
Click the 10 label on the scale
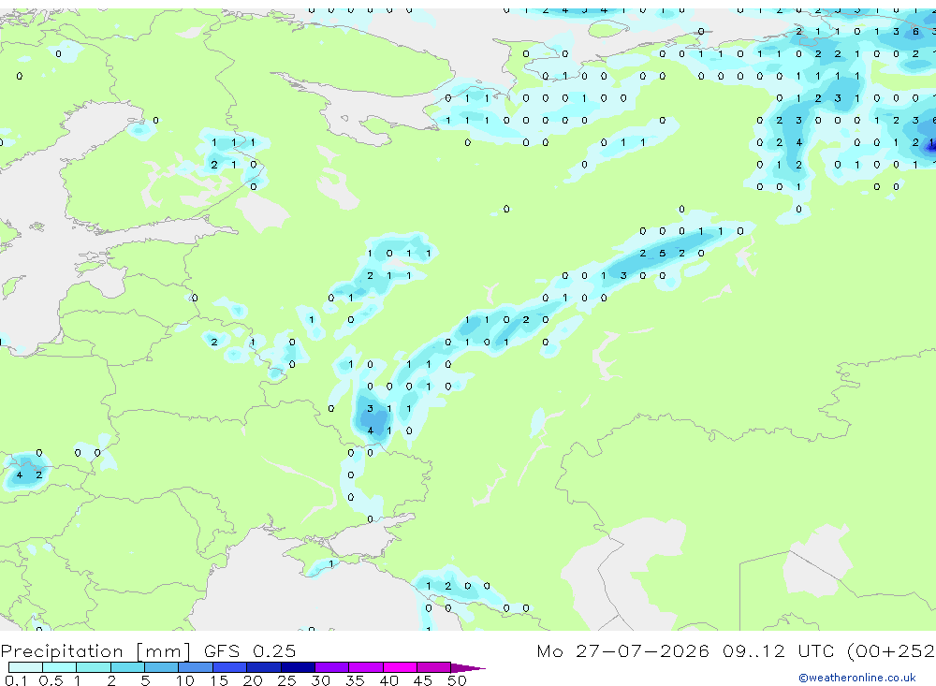click(184, 680)
